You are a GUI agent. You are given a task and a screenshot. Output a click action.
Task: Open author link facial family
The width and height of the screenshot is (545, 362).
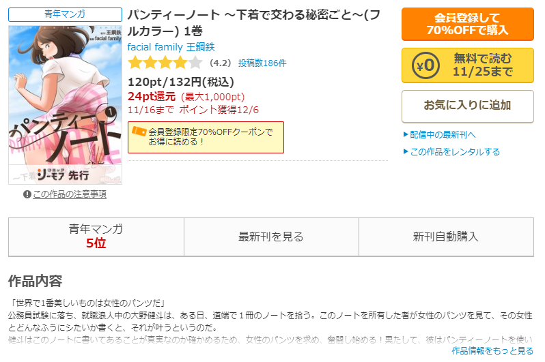pos(155,47)
